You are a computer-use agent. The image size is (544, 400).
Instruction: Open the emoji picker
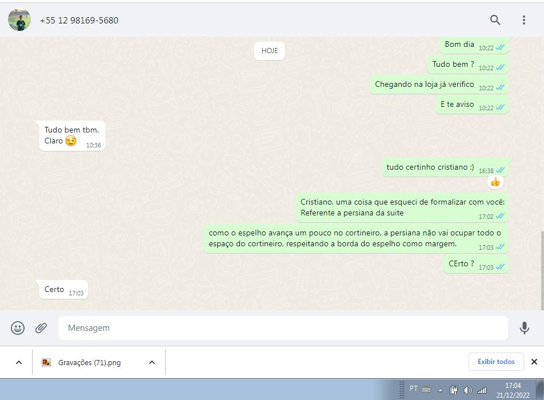click(18, 328)
